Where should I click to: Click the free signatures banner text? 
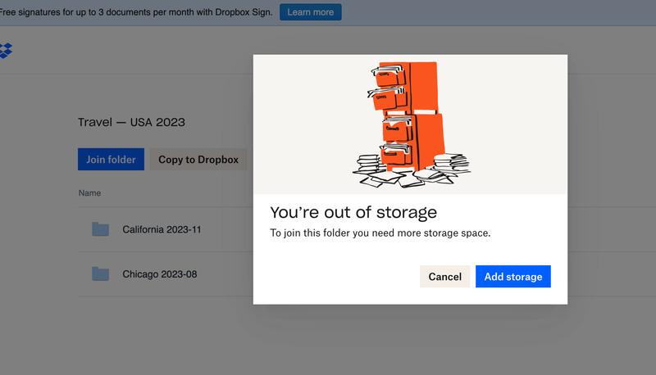[x=135, y=12]
